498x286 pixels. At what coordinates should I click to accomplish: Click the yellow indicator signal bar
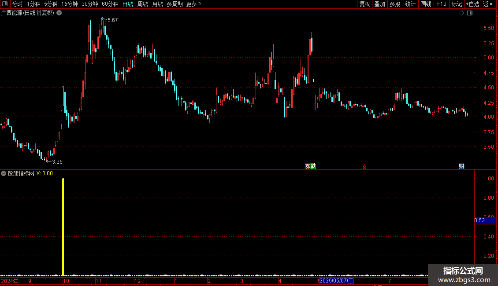(x=63, y=227)
